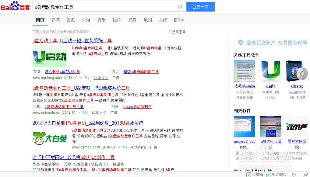Image resolution: width=310 pixels, height=177 pixels.
Task: Open 52条评价 for uqidong.asia result
Action: (101, 78)
